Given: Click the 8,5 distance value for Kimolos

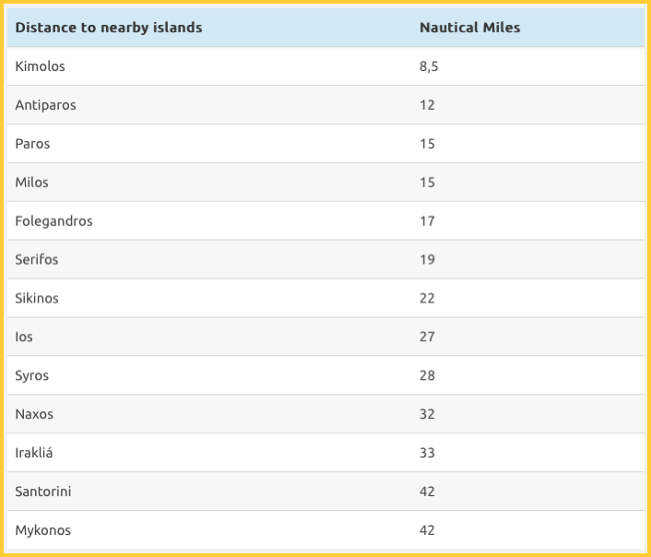Looking at the screenshot, I should 429,66.
